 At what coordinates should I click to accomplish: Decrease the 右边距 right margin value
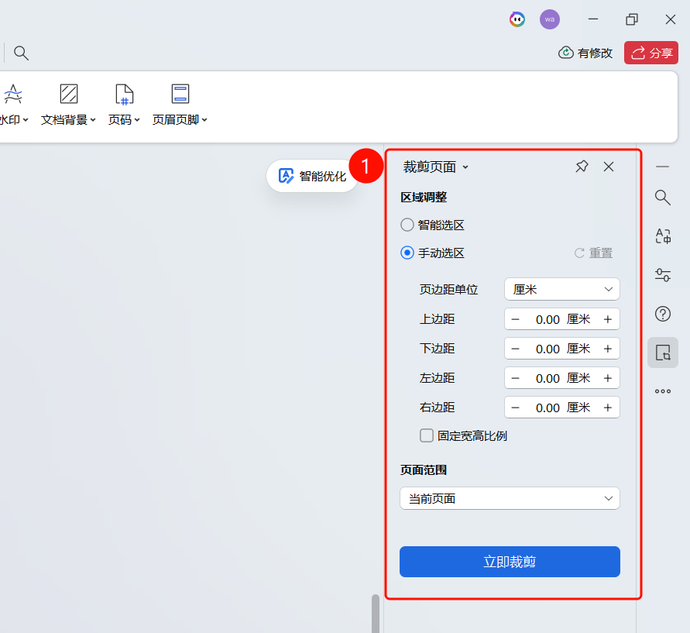[516, 408]
